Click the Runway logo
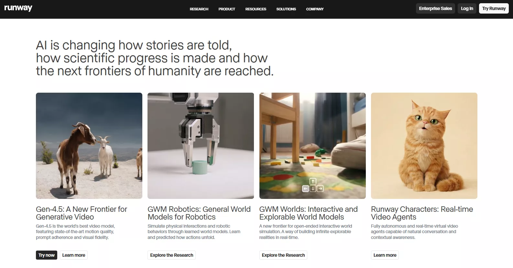 tap(18, 8)
